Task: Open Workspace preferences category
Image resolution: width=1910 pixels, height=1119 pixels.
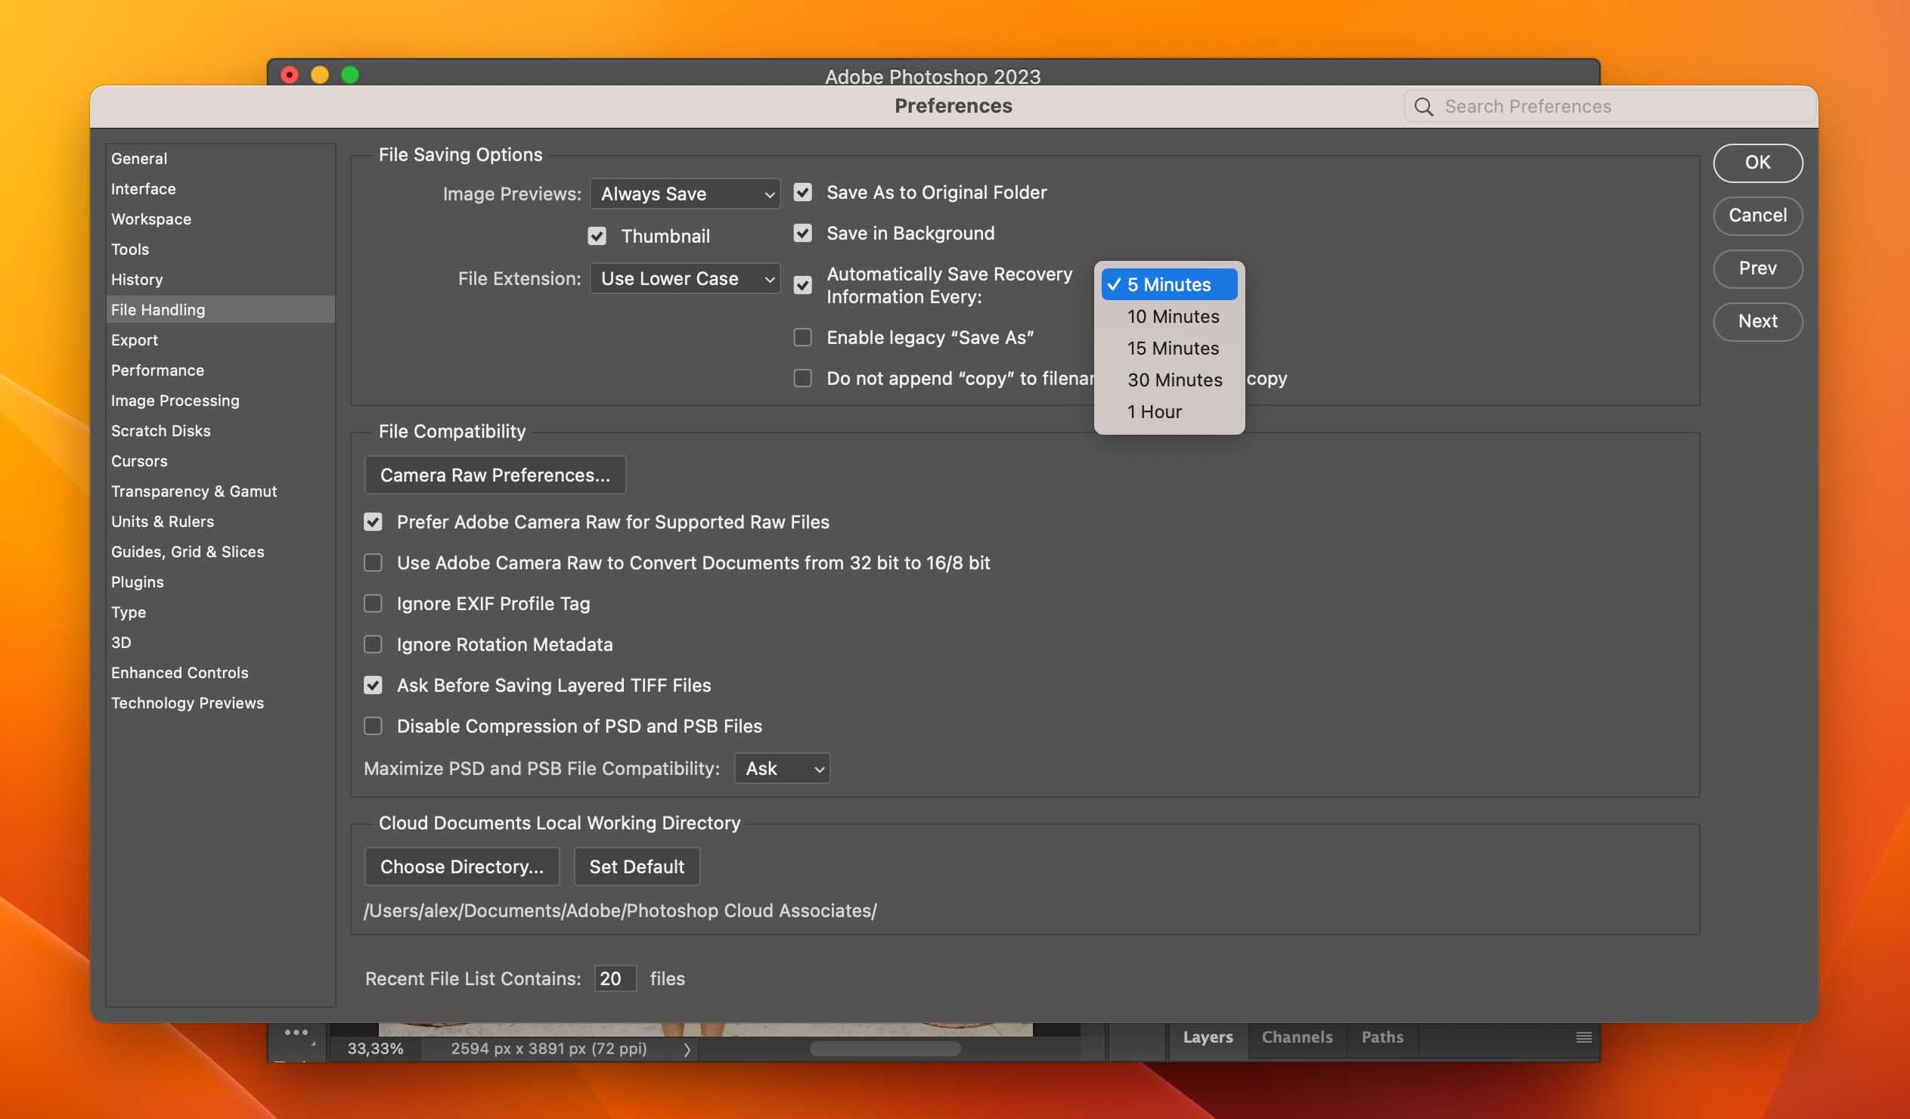Action: click(220, 220)
